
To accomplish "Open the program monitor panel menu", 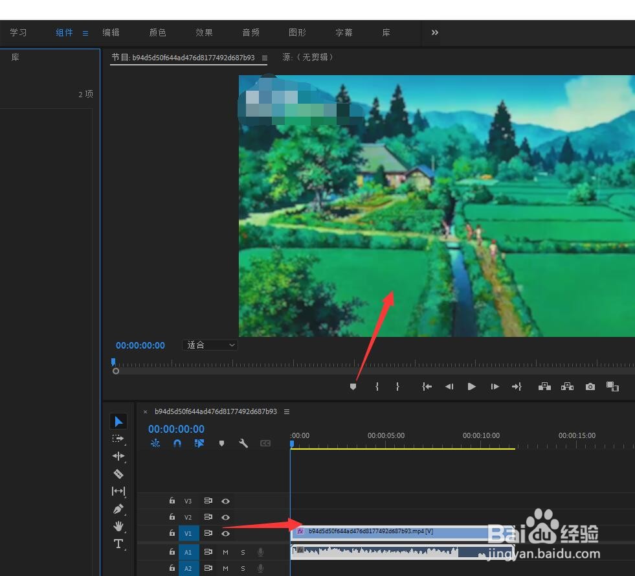I will [x=265, y=58].
